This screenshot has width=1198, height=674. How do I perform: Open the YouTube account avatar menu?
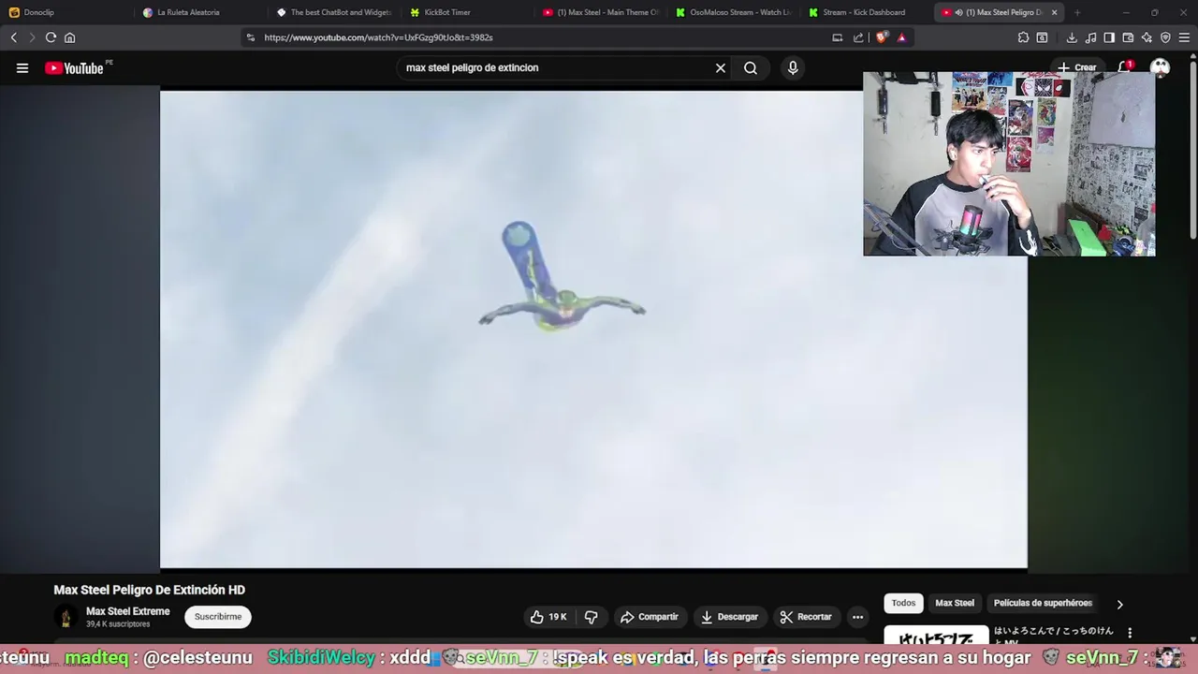[x=1161, y=67]
